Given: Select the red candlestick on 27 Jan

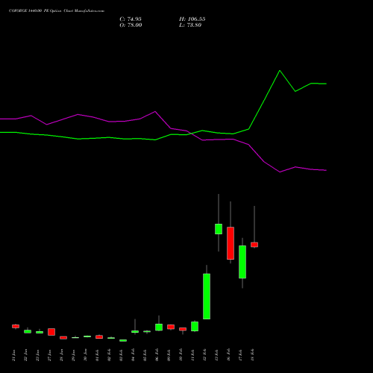Looking at the screenshot, I should (x=51, y=332).
